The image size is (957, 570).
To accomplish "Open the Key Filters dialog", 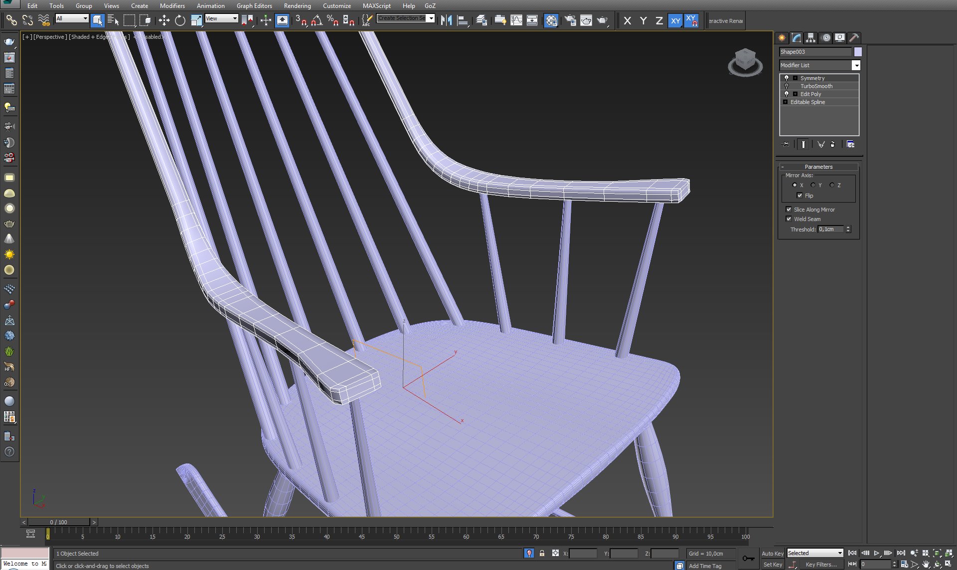I will [821, 565].
